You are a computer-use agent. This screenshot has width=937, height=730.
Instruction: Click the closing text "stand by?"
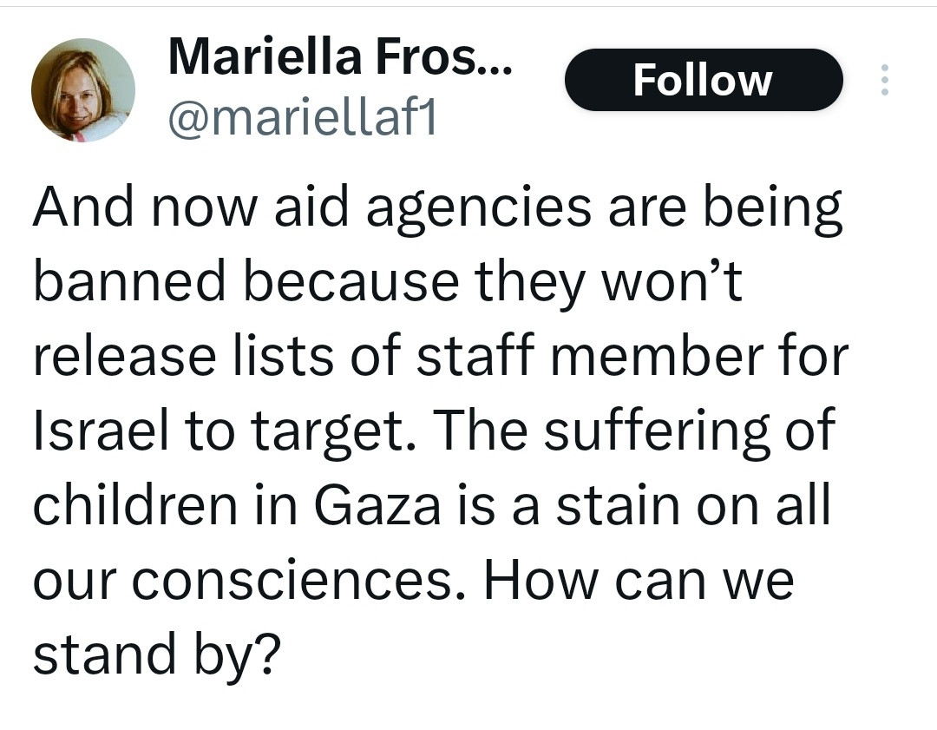tap(156, 654)
